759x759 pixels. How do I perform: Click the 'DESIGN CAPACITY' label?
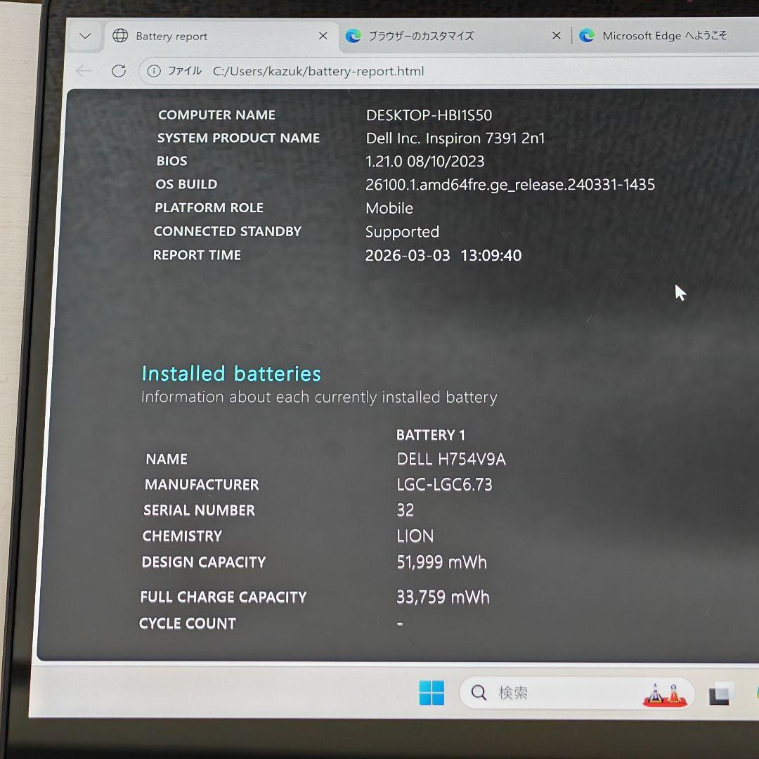click(204, 562)
